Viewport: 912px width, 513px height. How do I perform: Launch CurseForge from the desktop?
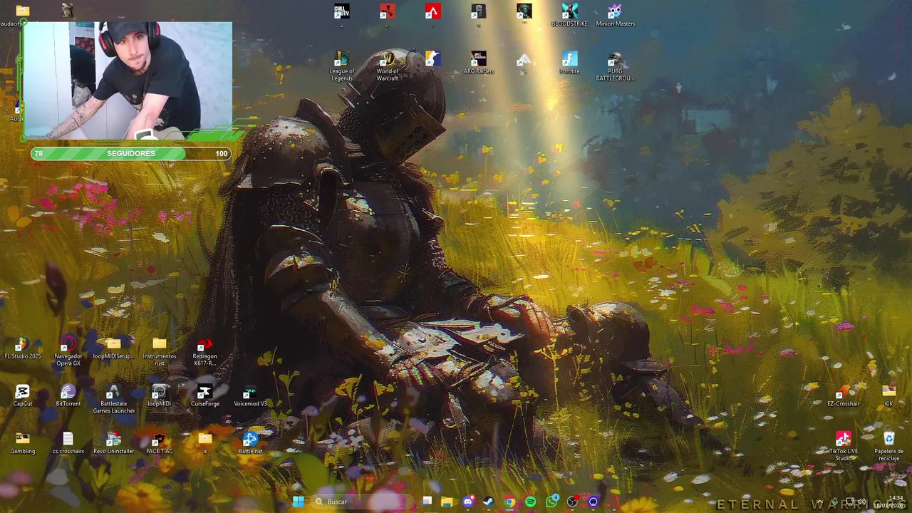pos(204,395)
